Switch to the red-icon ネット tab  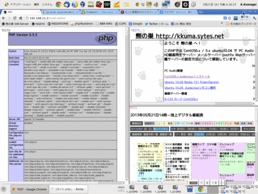[139, 12]
